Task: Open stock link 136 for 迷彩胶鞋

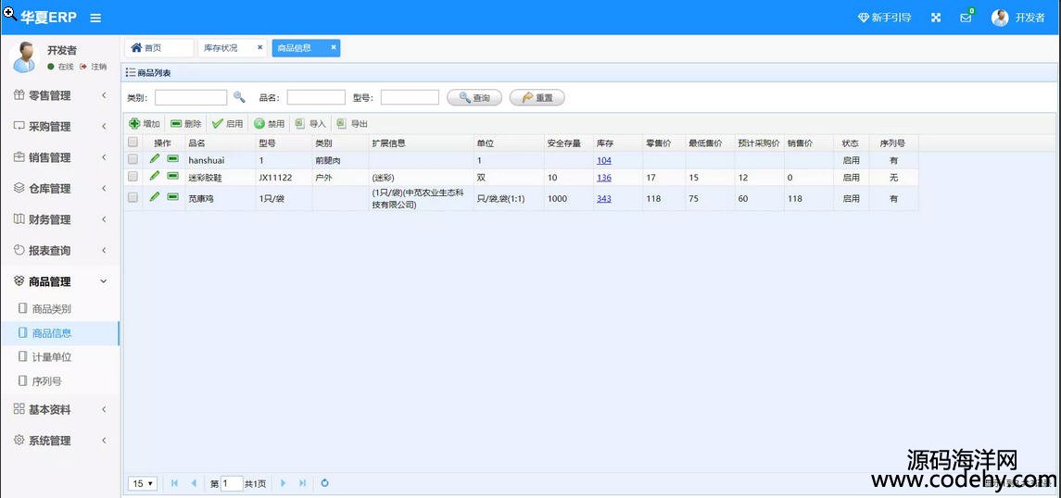Action: click(x=603, y=178)
